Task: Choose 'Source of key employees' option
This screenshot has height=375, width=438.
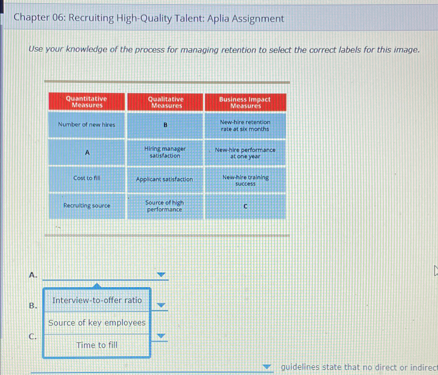Action: [x=96, y=323]
